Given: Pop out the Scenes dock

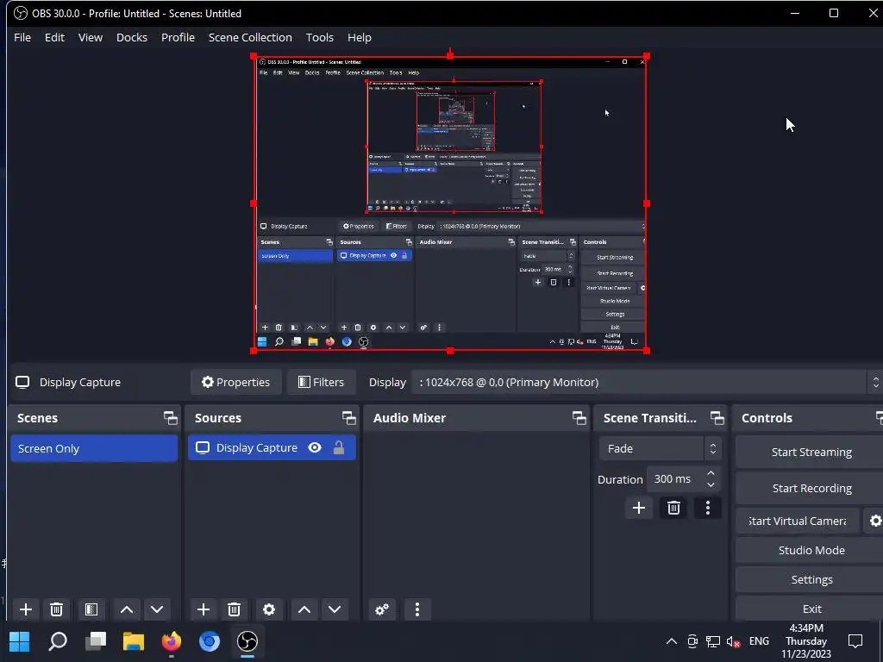Looking at the screenshot, I should point(170,418).
